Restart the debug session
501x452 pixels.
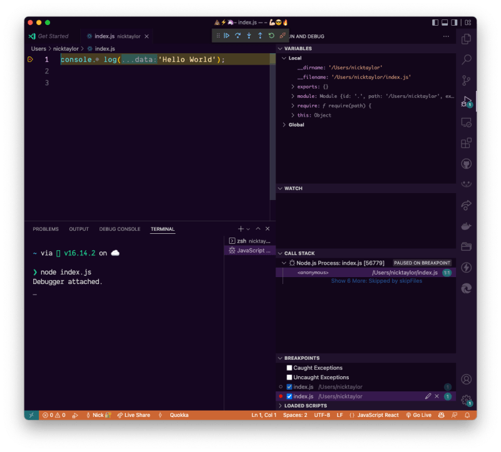[271, 36]
